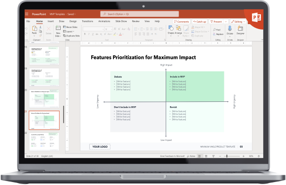The image size is (286, 185).
Task: Align text right
Action: pos(143,34)
